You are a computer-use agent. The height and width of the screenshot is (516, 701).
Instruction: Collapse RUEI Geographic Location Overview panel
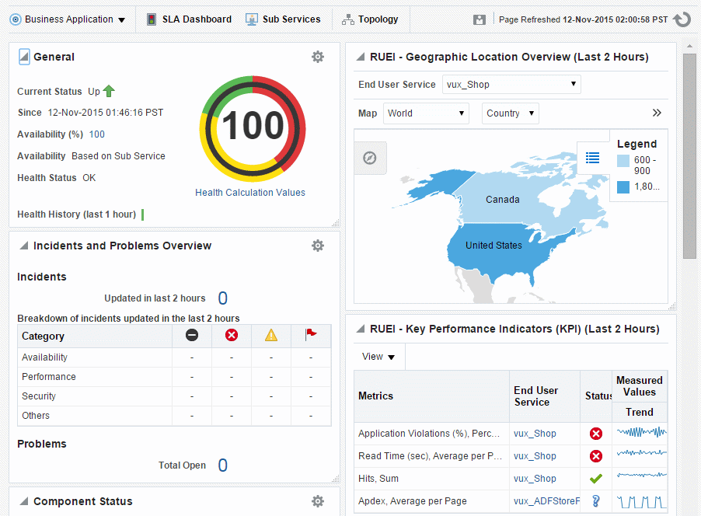point(360,57)
